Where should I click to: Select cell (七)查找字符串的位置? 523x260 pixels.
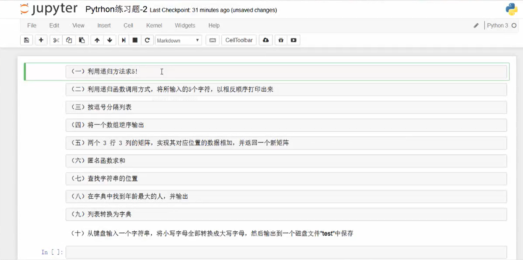coord(286,179)
